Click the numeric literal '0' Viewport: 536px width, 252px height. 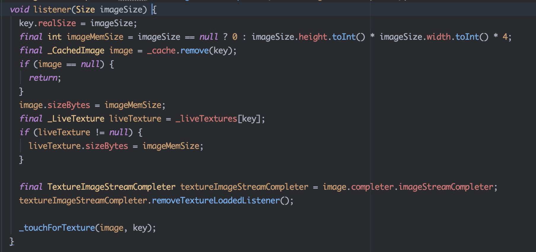[x=235, y=37]
